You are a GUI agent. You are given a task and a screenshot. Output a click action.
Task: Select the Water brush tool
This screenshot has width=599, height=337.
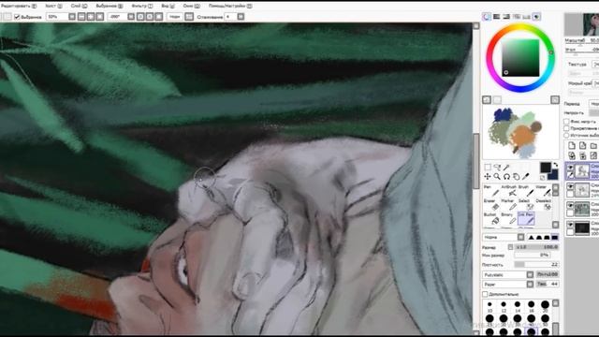pos(543,191)
